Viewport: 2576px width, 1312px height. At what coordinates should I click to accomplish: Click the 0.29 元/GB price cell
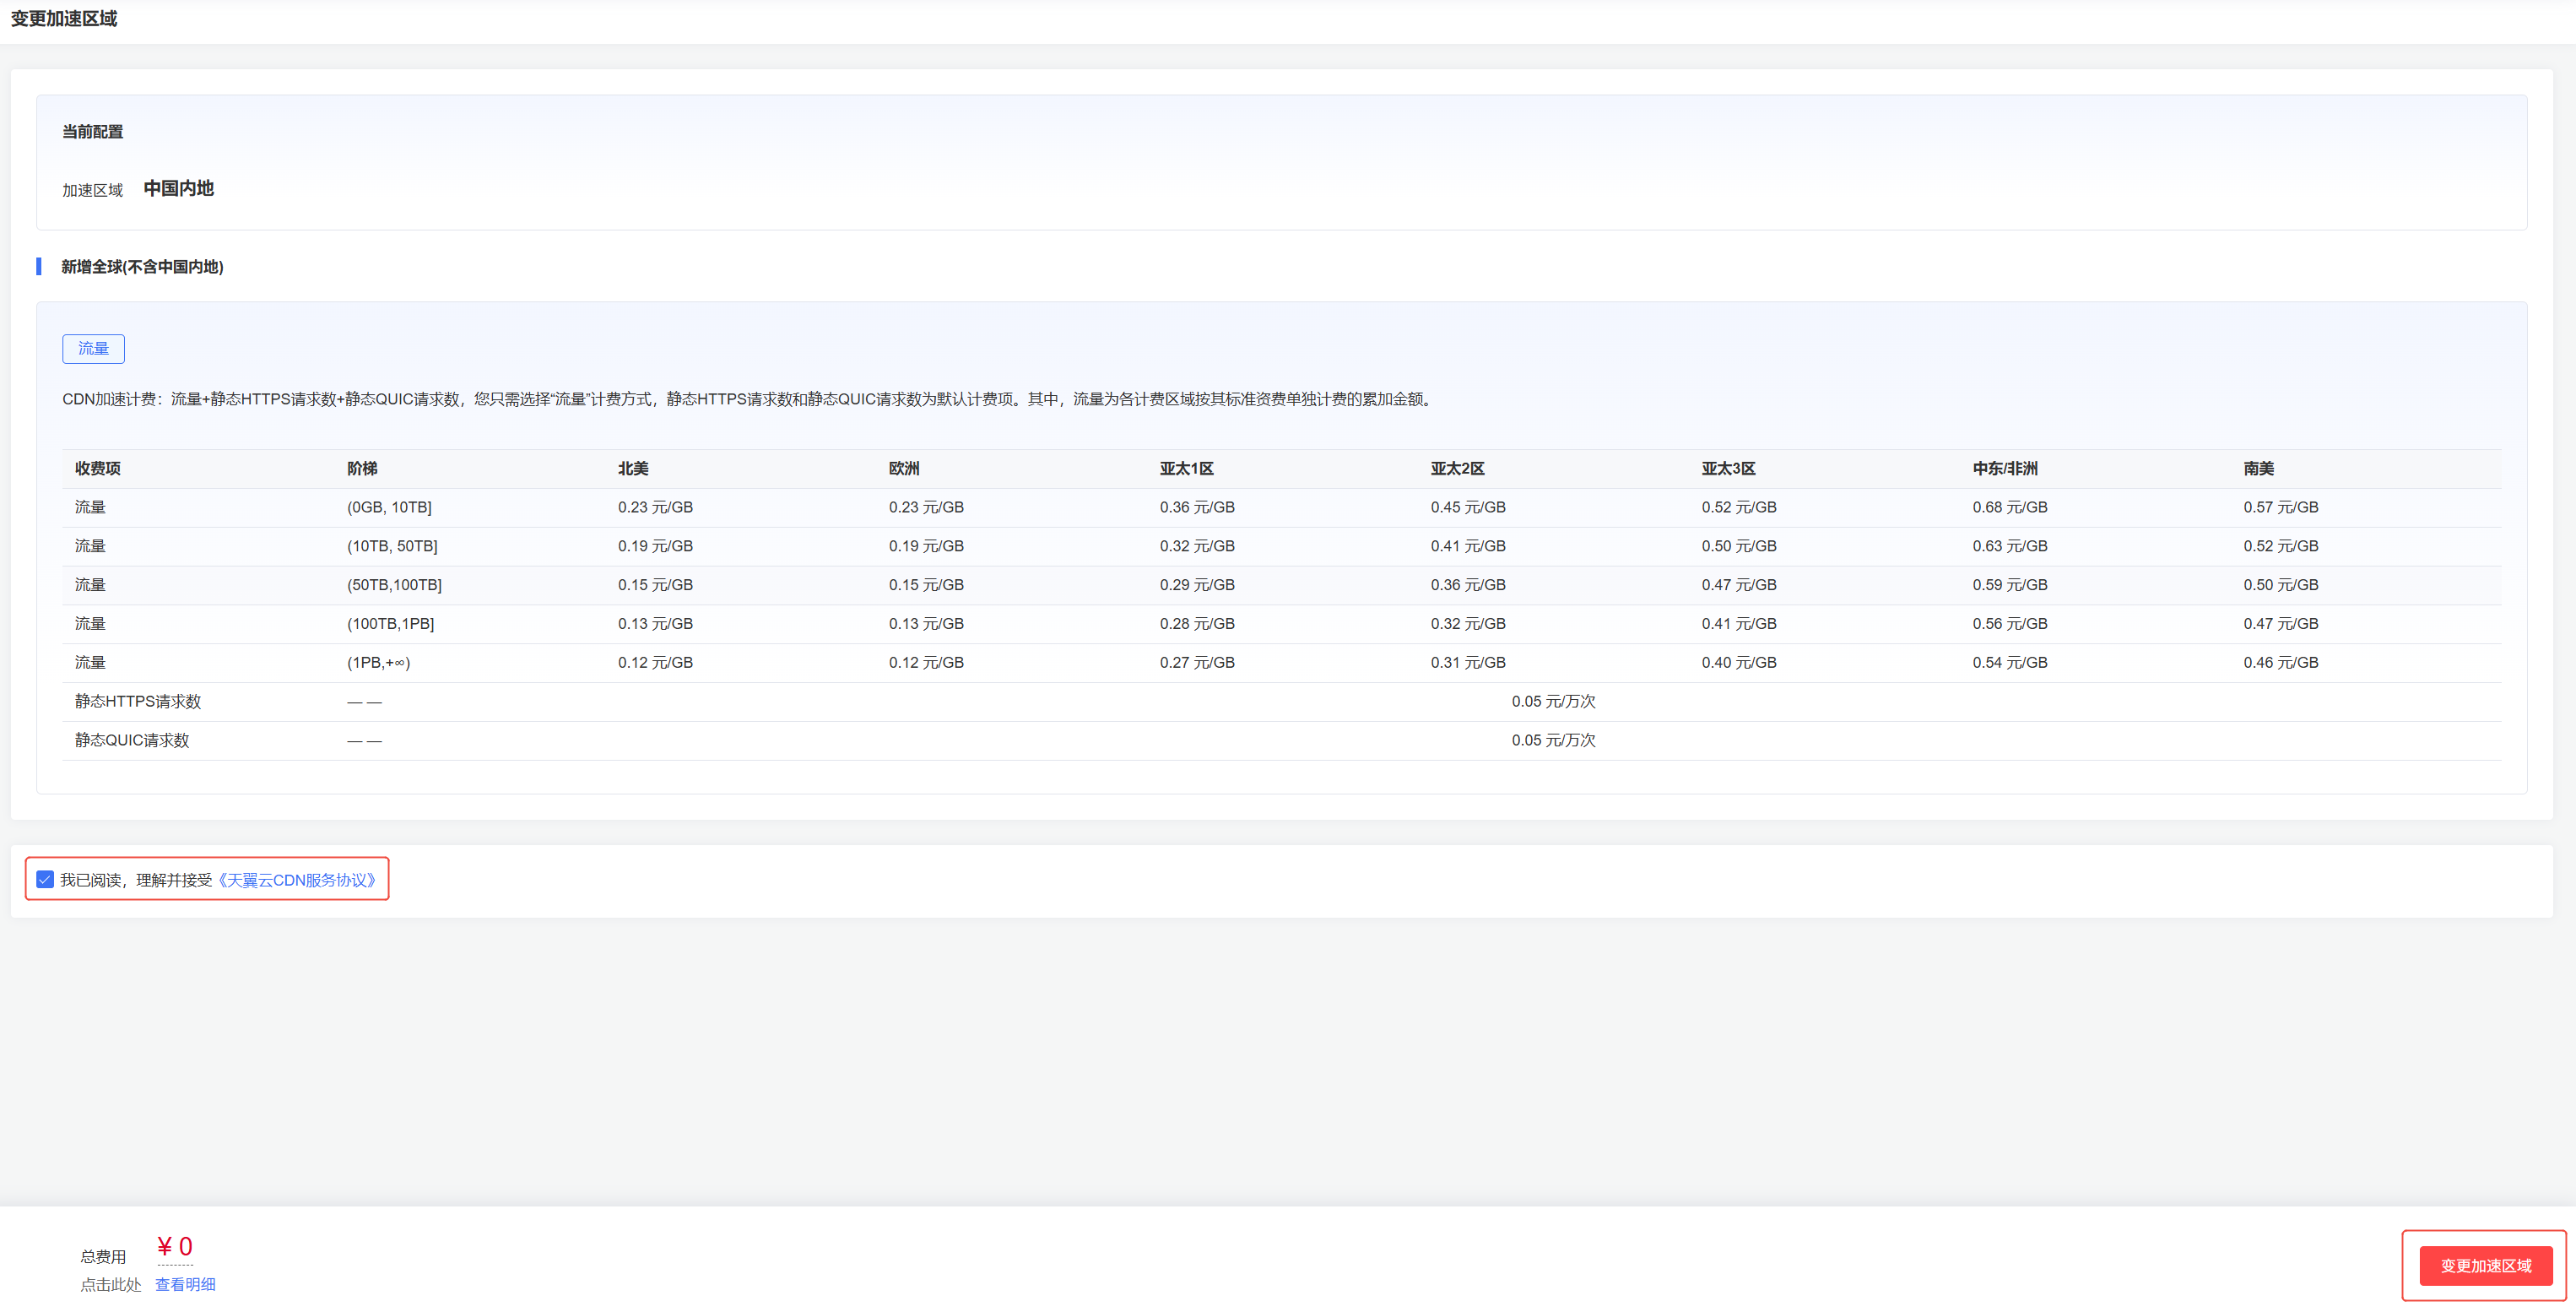click(x=1196, y=585)
